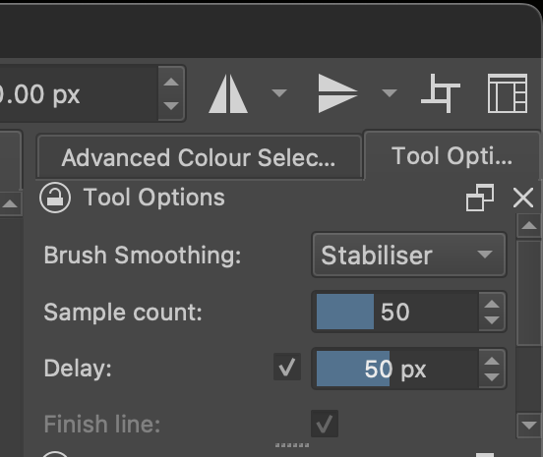The width and height of the screenshot is (543, 457).
Task: Decrease the Delay value with down arrow
Action: (x=492, y=377)
